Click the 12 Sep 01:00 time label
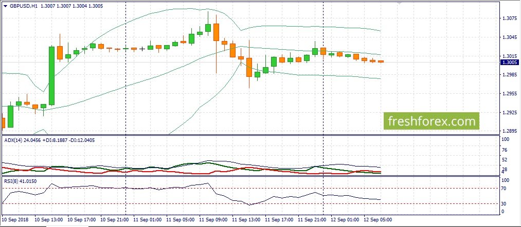The width and height of the screenshot is (521, 227). [345, 220]
